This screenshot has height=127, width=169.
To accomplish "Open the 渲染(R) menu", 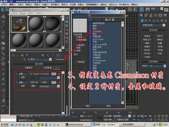I will [104, 5].
